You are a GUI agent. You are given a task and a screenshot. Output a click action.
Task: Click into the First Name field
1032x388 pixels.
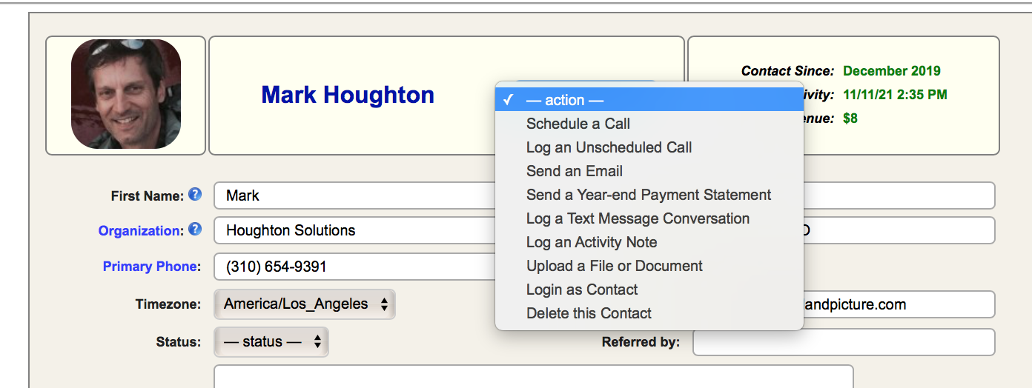click(356, 196)
